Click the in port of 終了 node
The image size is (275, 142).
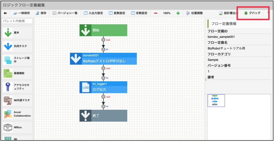(x=103, y=106)
